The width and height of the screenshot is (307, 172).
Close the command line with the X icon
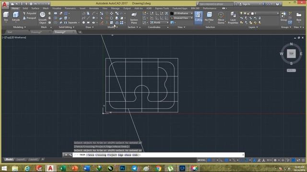tap(66, 155)
